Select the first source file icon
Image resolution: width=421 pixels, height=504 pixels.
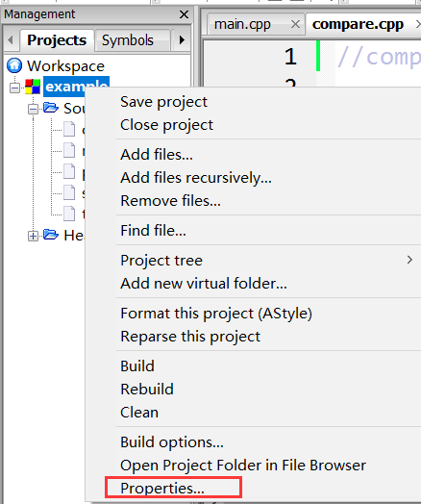(69, 129)
